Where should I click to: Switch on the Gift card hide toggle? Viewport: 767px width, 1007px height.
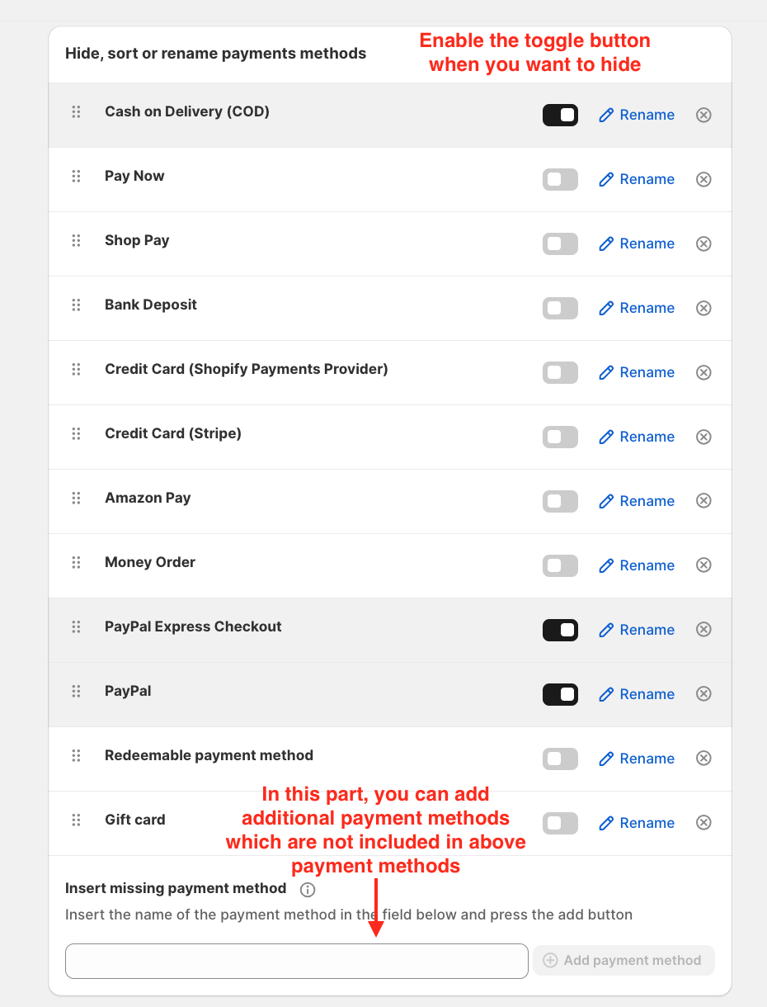pyautogui.click(x=560, y=823)
